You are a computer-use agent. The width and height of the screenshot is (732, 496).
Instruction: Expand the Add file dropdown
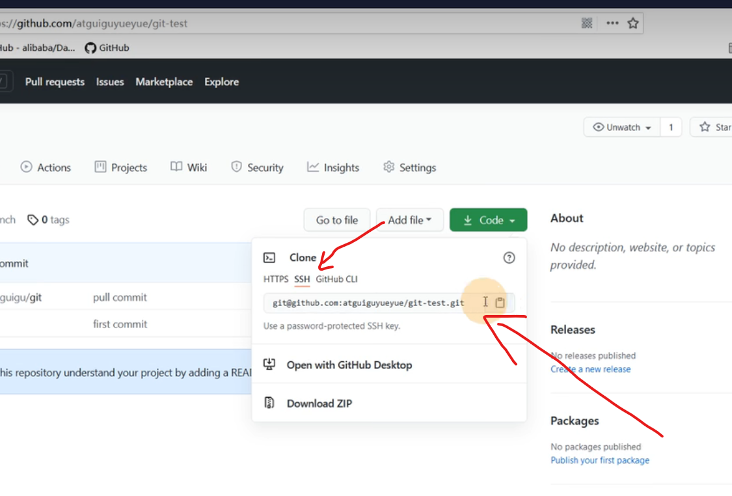(409, 220)
